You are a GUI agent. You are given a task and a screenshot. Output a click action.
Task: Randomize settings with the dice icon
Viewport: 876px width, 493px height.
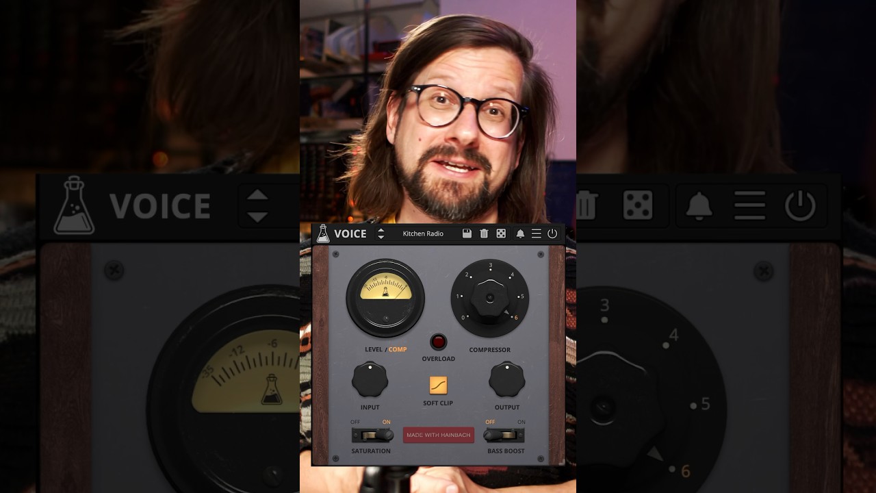click(x=501, y=233)
